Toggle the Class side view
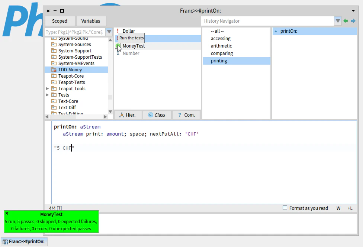Image resolution: width=363 pixels, height=247 pixels. pos(157,115)
